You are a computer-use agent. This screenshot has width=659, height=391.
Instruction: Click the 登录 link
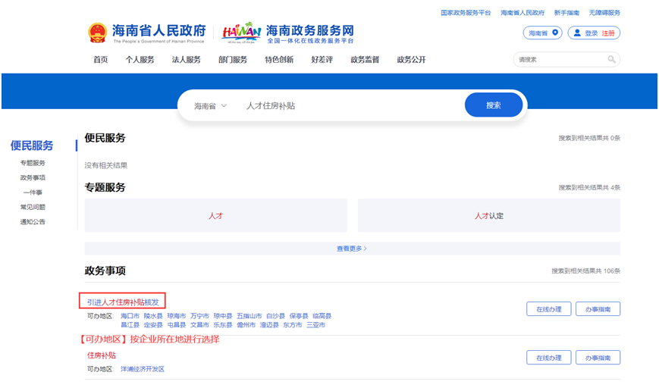click(591, 33)
